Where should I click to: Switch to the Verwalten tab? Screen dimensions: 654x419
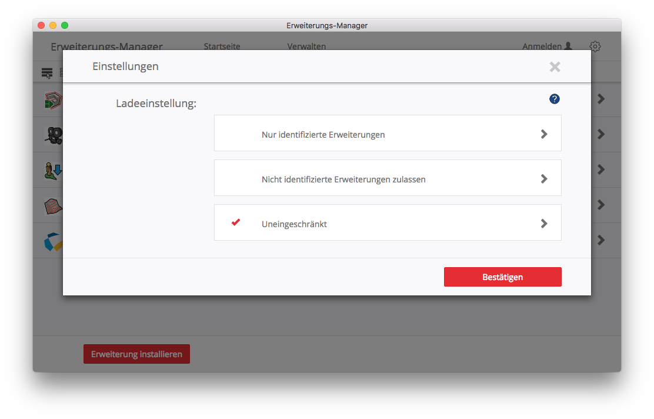point(306,46)
